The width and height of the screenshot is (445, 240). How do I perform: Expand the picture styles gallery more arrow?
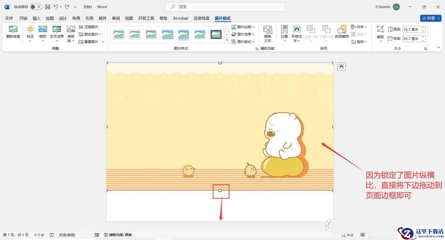(226, 41)
